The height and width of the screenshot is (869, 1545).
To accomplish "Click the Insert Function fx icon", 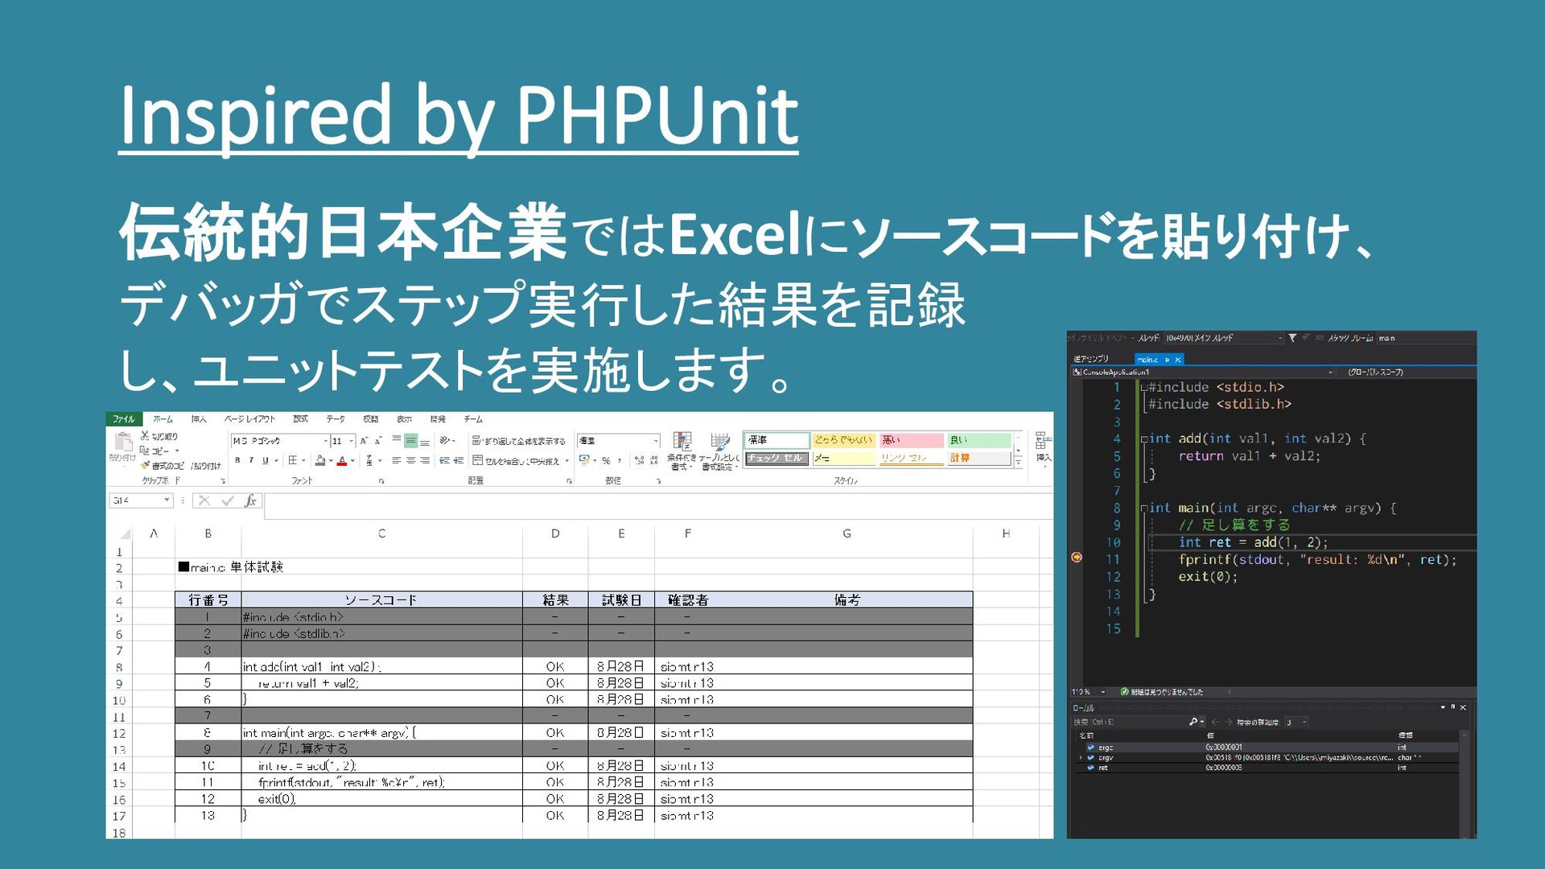I will click(x=250, y=500).
